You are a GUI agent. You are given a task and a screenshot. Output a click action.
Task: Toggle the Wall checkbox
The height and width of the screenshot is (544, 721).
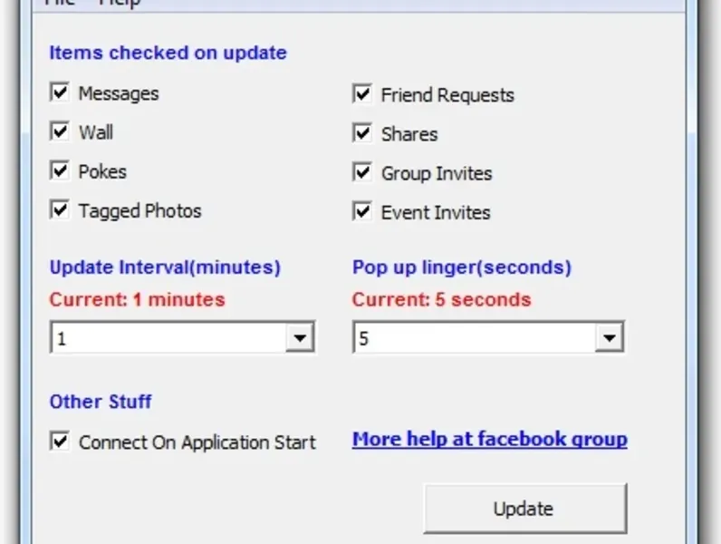pos(61,131)
